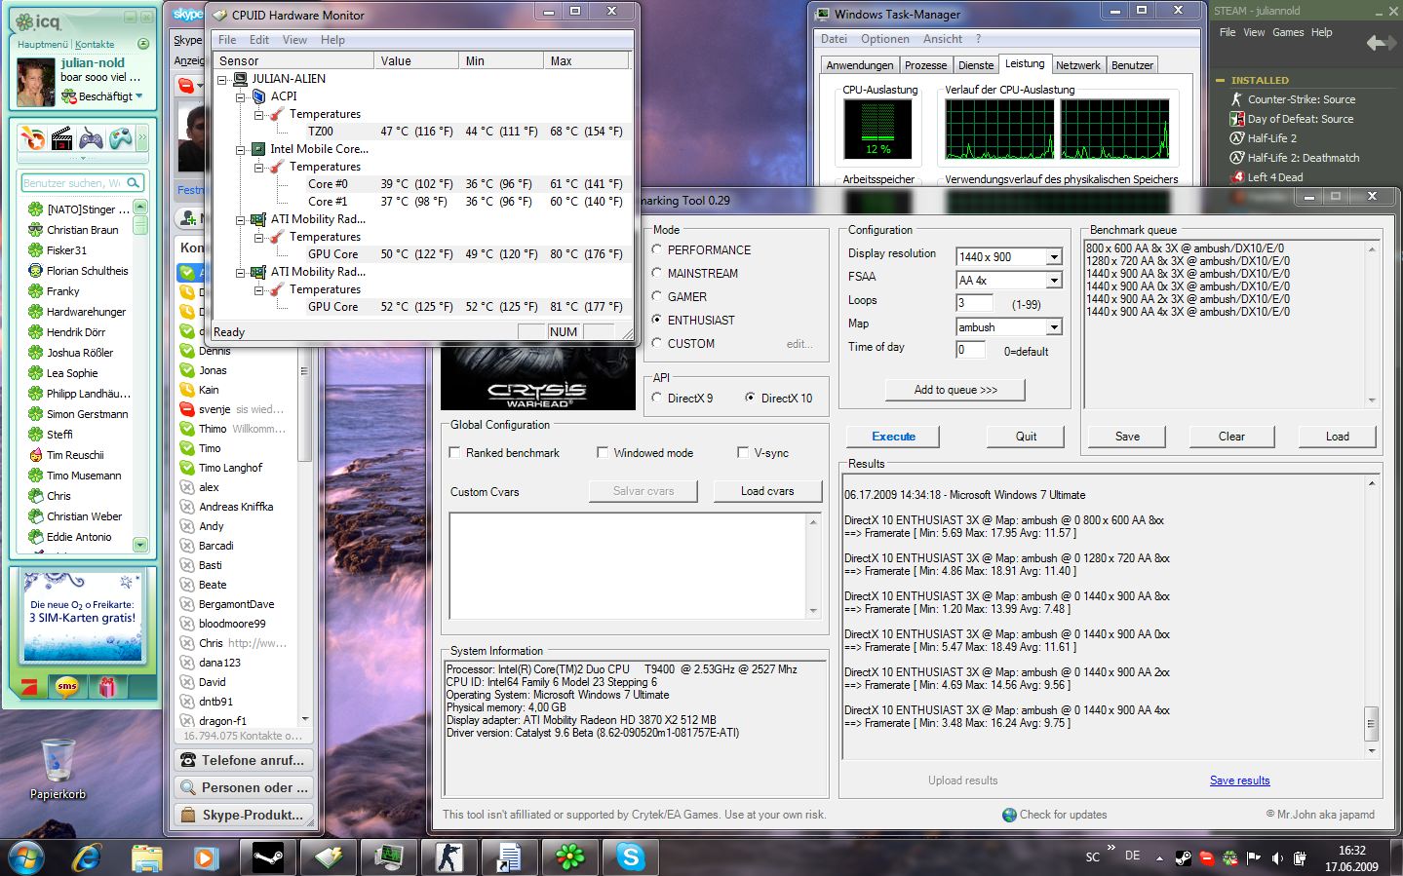Open FSAA dropdown
The width and height of the screenshot is (1403, 876).
click(1054, 281)
